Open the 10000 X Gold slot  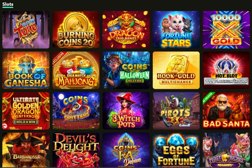(226, 30)
